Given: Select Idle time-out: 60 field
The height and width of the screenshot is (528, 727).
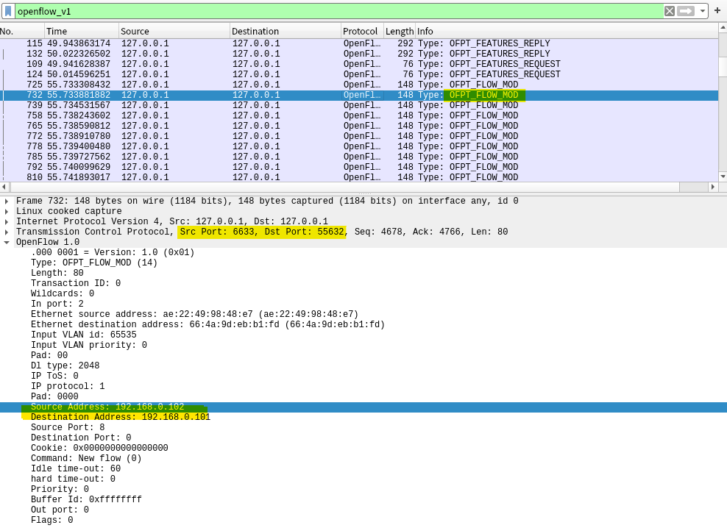Looking at the screenshot, I should click(x=76, y=468).
